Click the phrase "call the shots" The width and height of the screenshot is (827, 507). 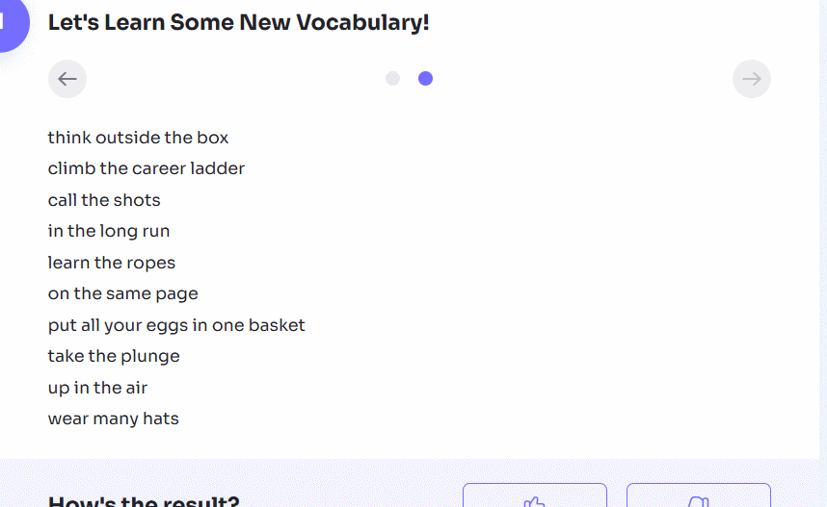pyautogui.click(x=104, y=200)
